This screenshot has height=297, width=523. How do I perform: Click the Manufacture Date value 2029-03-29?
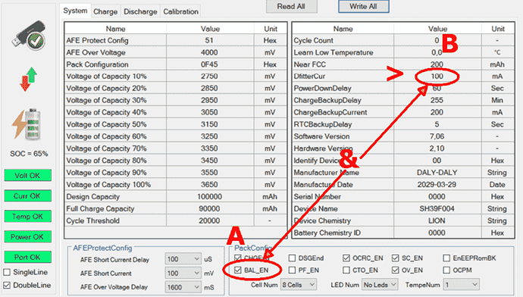437,184
